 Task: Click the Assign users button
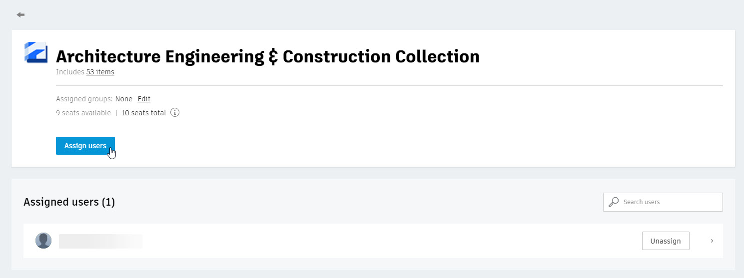(x=85, y=146)
